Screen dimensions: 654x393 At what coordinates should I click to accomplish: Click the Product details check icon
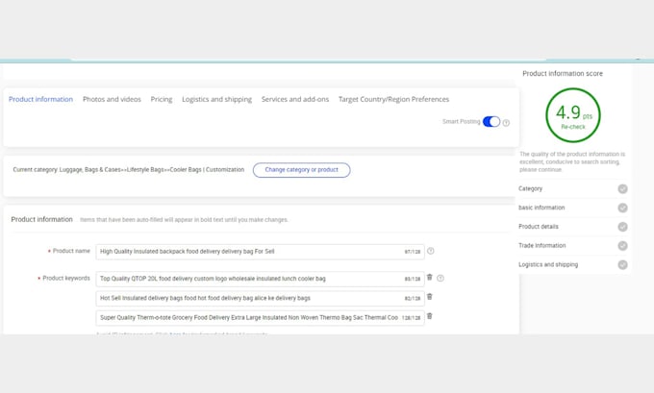pyautogui.click(x=622, y=227)
